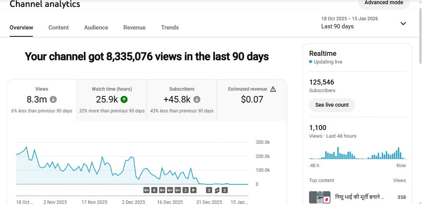422x205 pixels.
Task: Click the estimated revenue warning triangle icon
Action: tap(273, 89)
